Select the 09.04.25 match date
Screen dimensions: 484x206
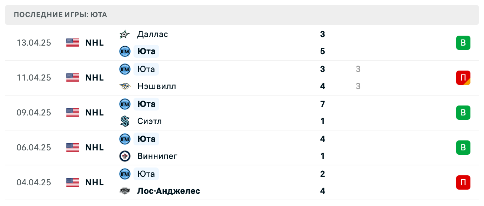(x=34, y=113)
